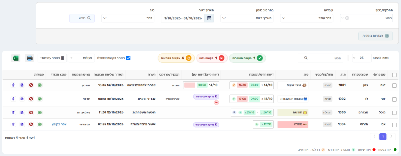401x156 pixels.
Task: Go to page 1 in pagination
Action: [383, 136]
